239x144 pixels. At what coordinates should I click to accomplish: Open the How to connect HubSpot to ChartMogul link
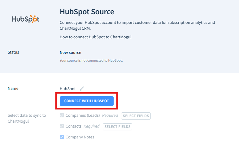tap(95, 37)
